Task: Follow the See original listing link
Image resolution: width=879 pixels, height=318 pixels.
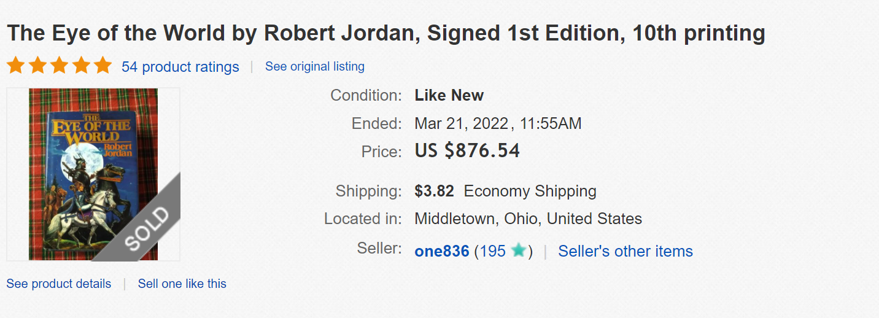Action: tap(314, 66)
